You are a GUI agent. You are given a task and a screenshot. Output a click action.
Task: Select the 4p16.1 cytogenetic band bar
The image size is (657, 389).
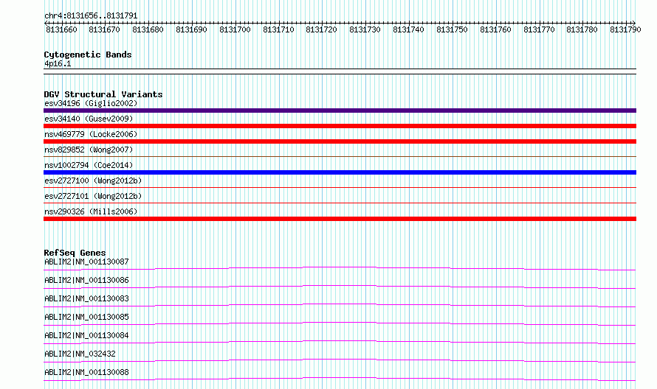click(x=340, y=71)
